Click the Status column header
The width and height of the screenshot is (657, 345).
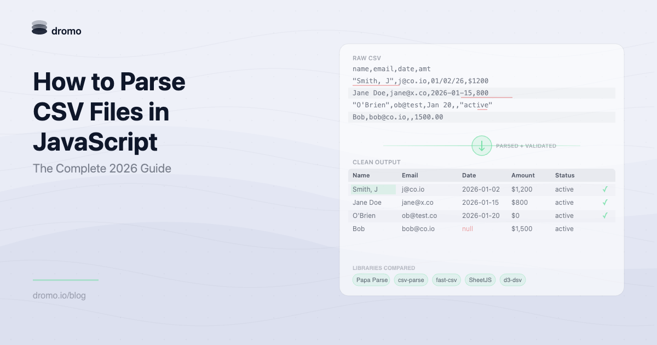[565, 175]
